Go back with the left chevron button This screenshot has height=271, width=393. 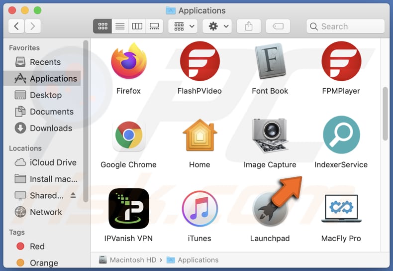pos(16,26)
